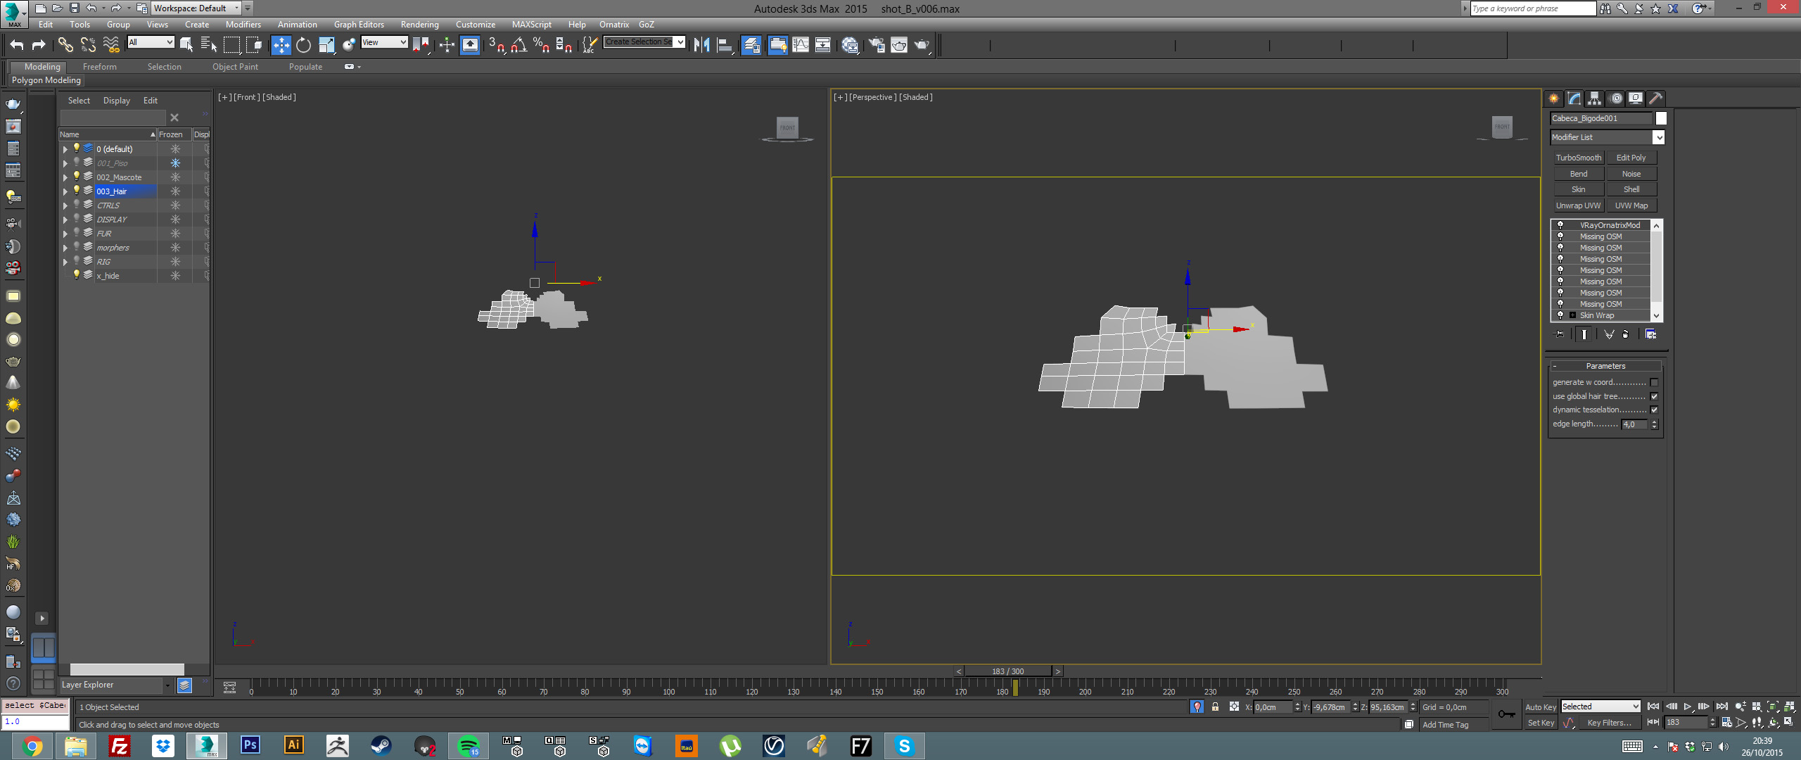The width and height of the screenshot is (1801, 760).
Task: Toggle lightbulb visibility of 002_Mascote layer
Action: pyautogui.click(x=77, y=177)
